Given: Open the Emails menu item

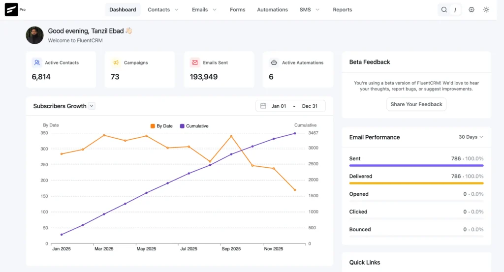Looking at the screenshot, I should 200,10.
